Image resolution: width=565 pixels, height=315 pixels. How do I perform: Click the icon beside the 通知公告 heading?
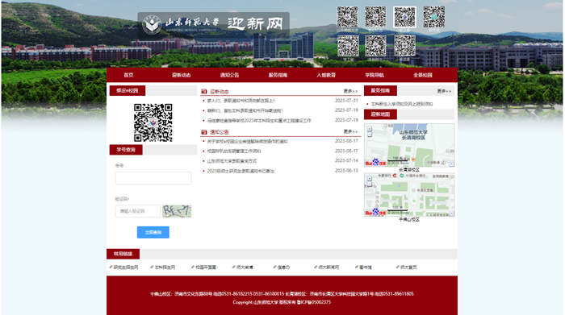204,132
